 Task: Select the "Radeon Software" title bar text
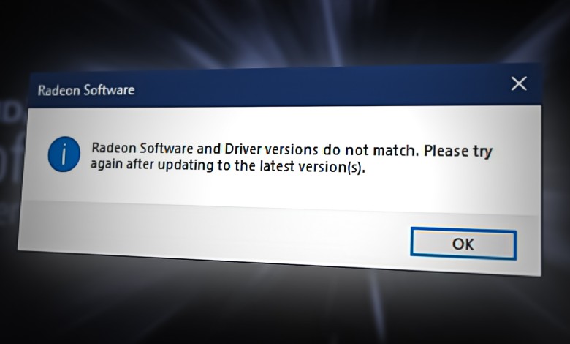pyautogui.click(x=86, y=90)
